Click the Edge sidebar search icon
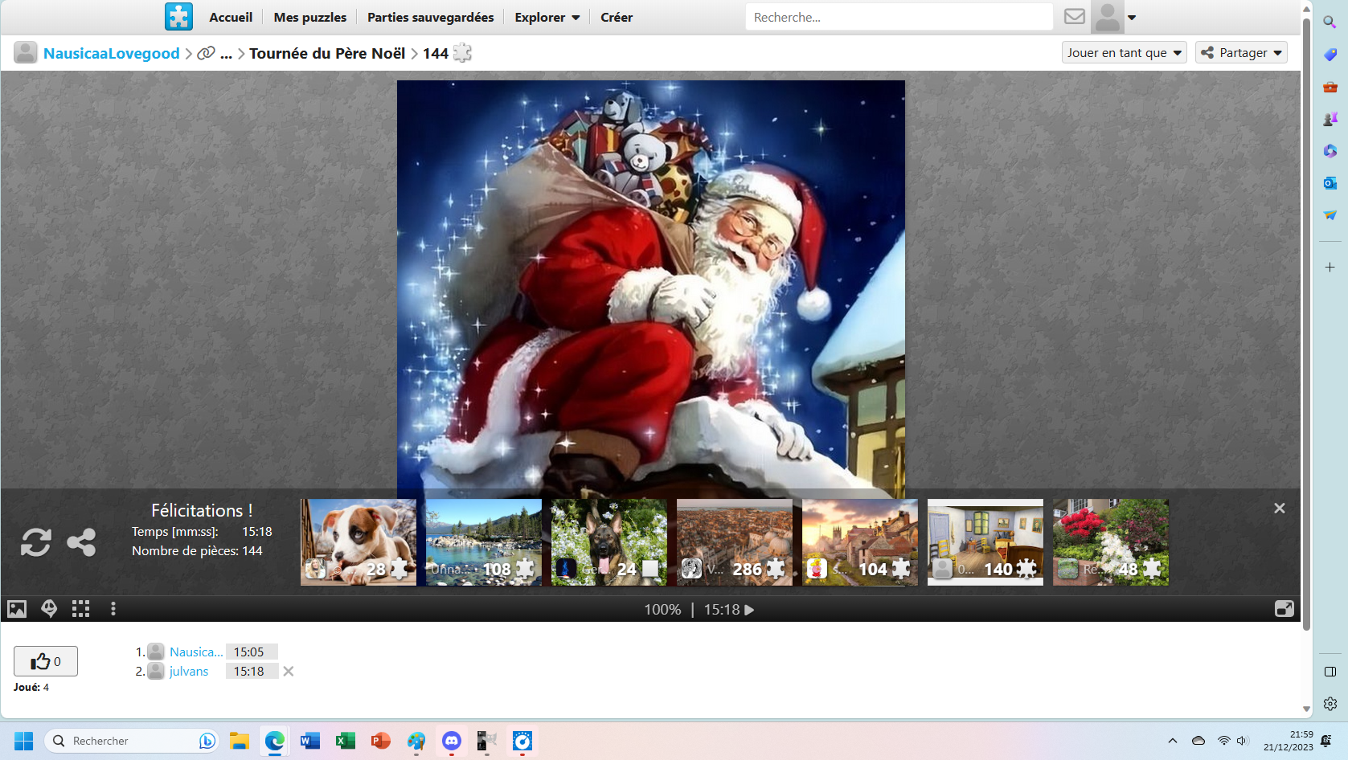 click(1330, 22)
